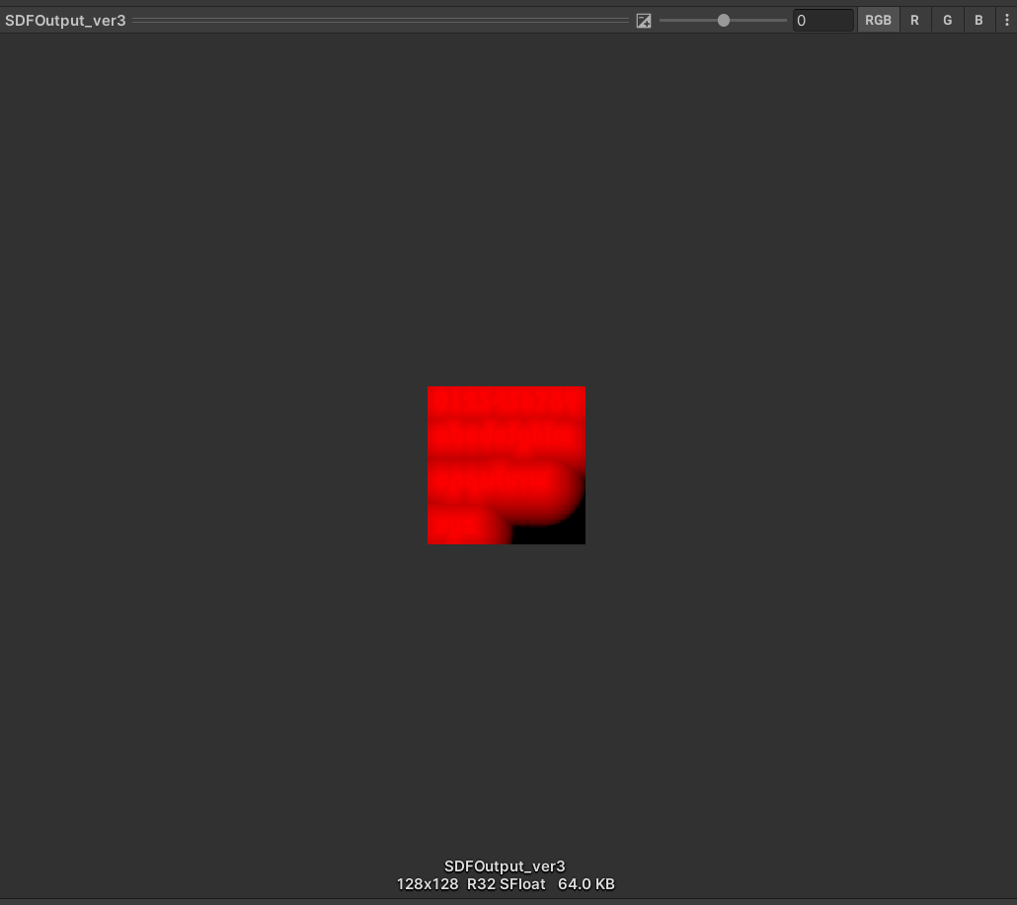Click the red SDF texture preview
The height and width of the screenshot is (905, 1017).
click(x=506, y=465)
